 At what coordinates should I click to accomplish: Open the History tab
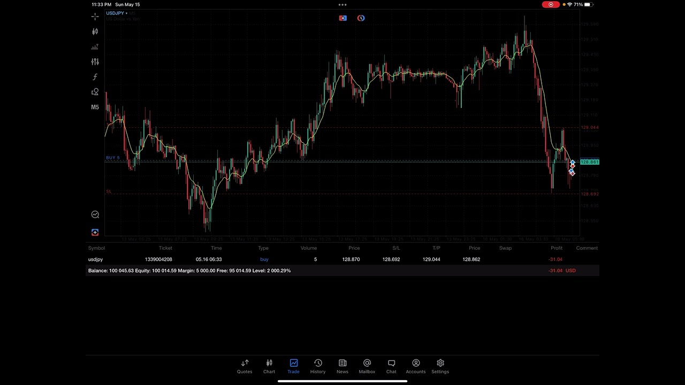coord(318,366)
